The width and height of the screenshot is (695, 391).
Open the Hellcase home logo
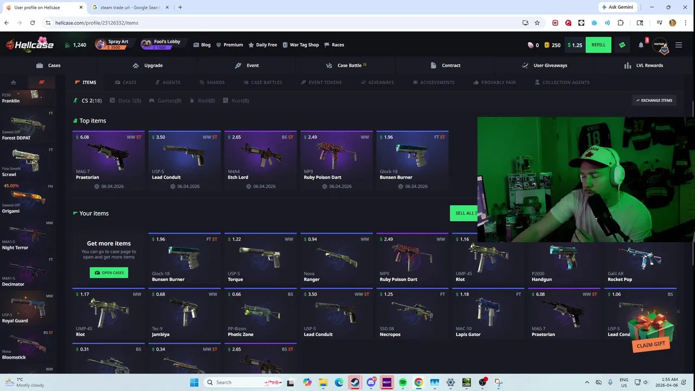[30, 45]
